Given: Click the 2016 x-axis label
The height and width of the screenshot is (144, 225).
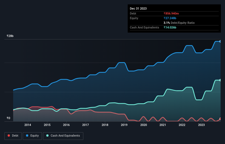Looking at the screenshot, I should [66, 125].
